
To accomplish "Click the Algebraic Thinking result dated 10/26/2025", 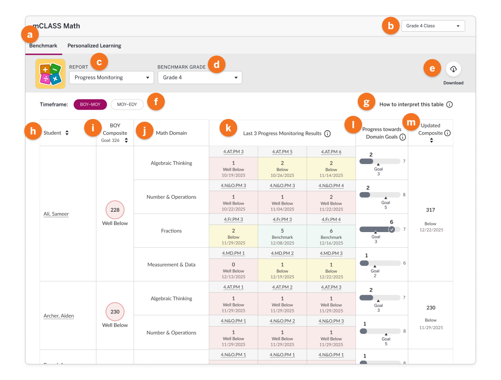I will click(282, 169).
